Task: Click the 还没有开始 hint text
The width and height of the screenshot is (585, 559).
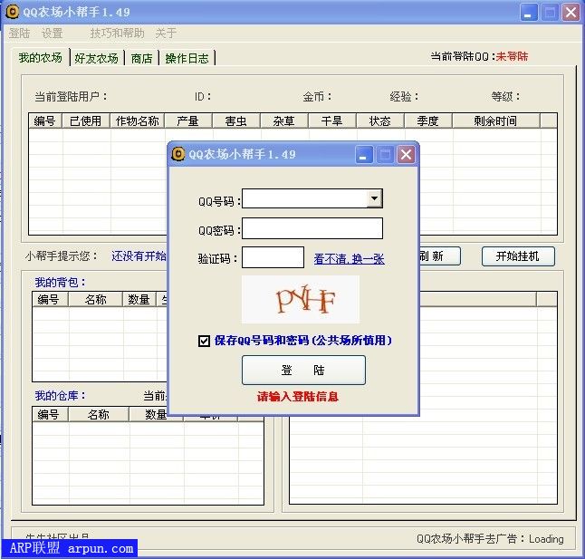Action: 139,256
